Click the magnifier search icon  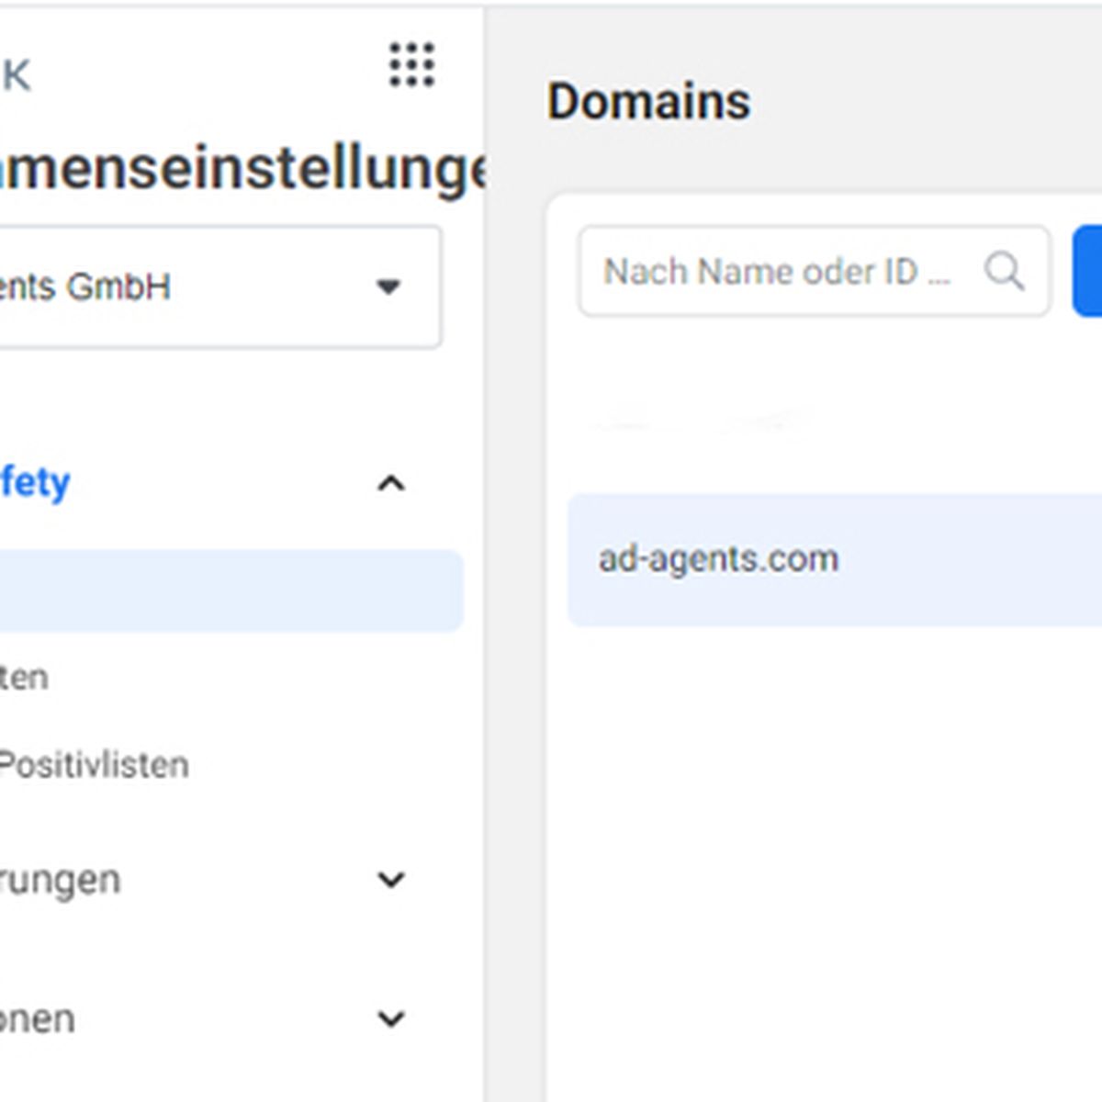[1004, 272]
